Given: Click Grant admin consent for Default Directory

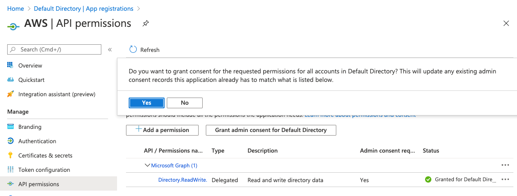Looking at the screenshot, I should tap(271, 130).
